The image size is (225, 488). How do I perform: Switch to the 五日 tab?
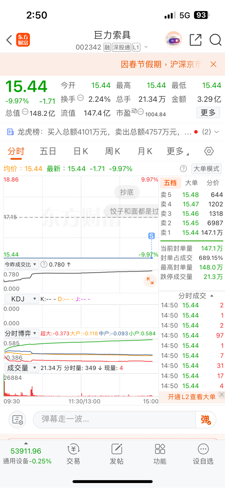click(48, 151)
